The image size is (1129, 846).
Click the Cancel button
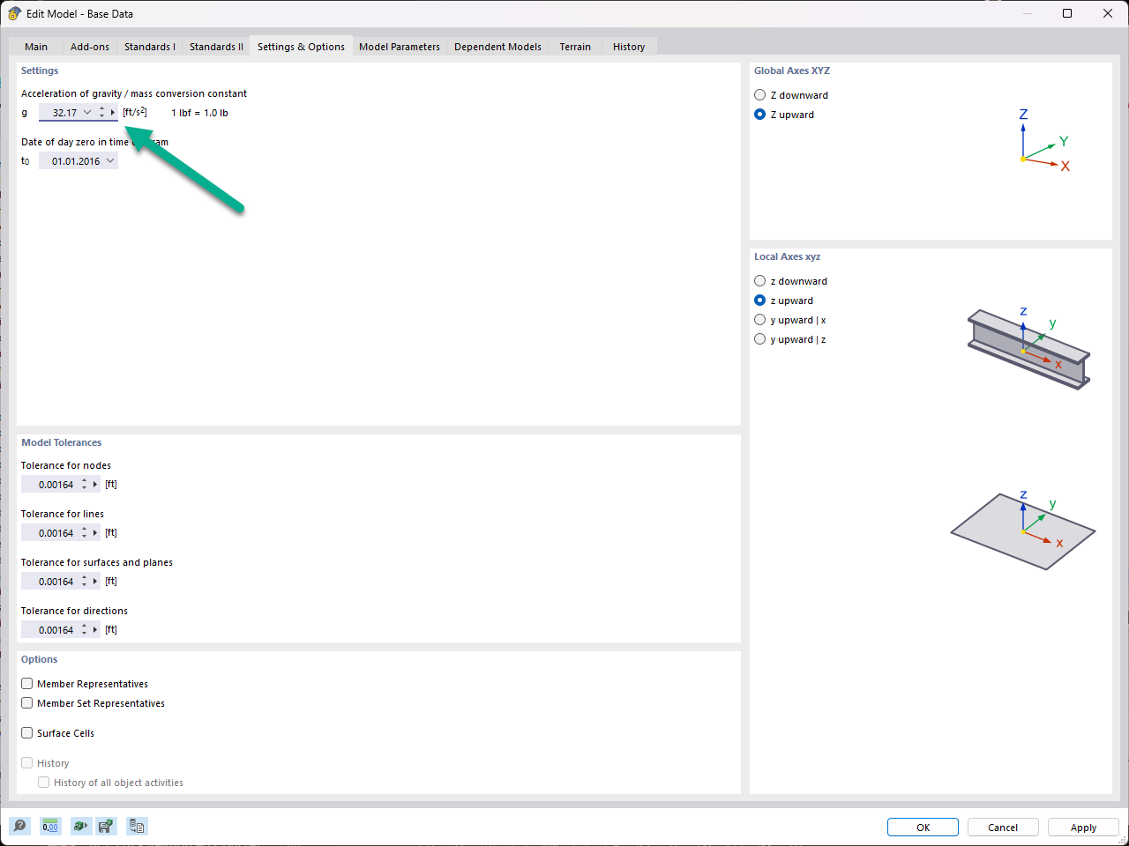[x=1003, y=827]
